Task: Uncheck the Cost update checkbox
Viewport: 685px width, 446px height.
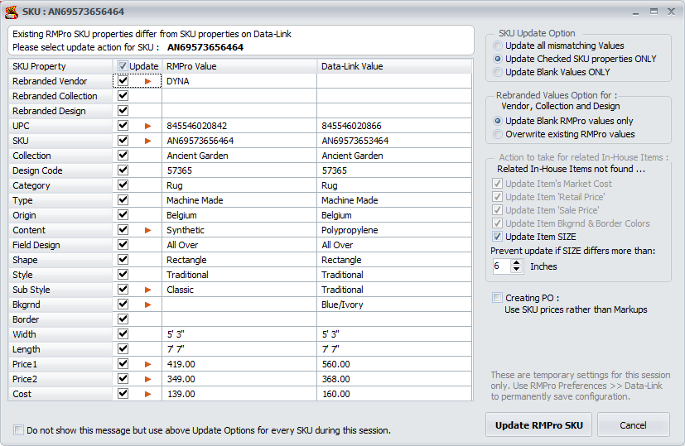Action: (123, 394)
